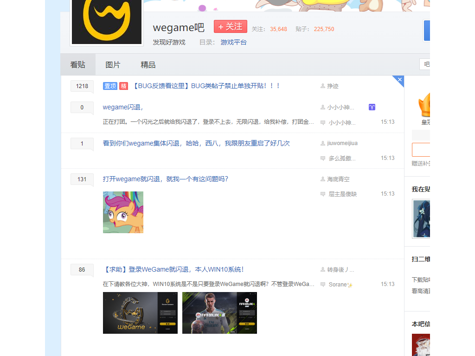The image size is (475, 356).
Task: Click the preview text 在下请教各位大神
Action: click(208, 284)
